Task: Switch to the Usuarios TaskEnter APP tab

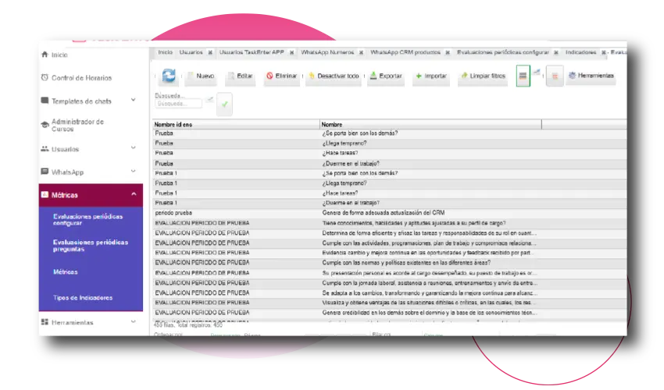Action: point(252,52)
